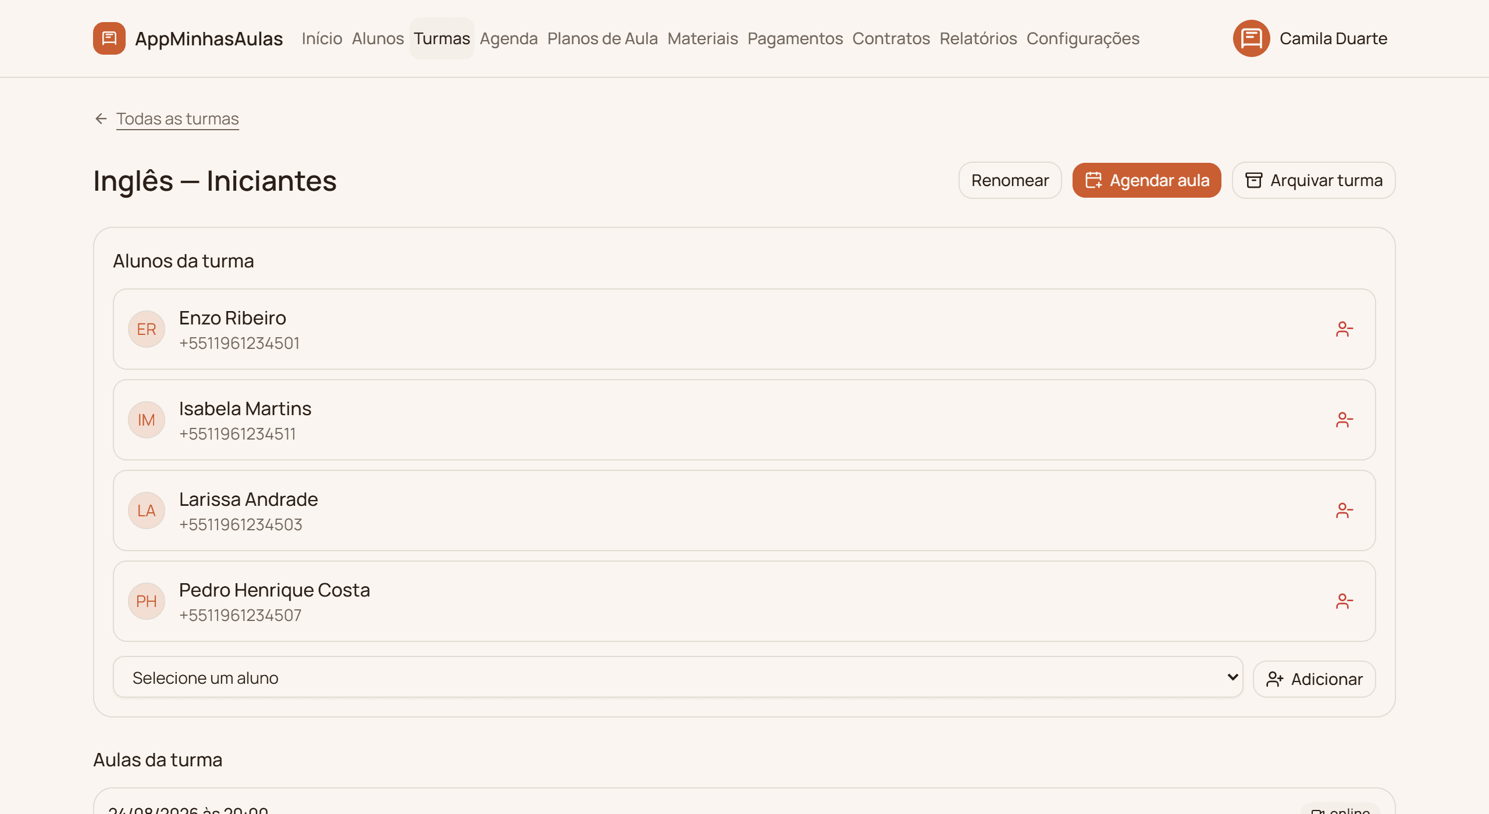
Task: Click the name Isabela Martins
Action: tap(245, 409)
